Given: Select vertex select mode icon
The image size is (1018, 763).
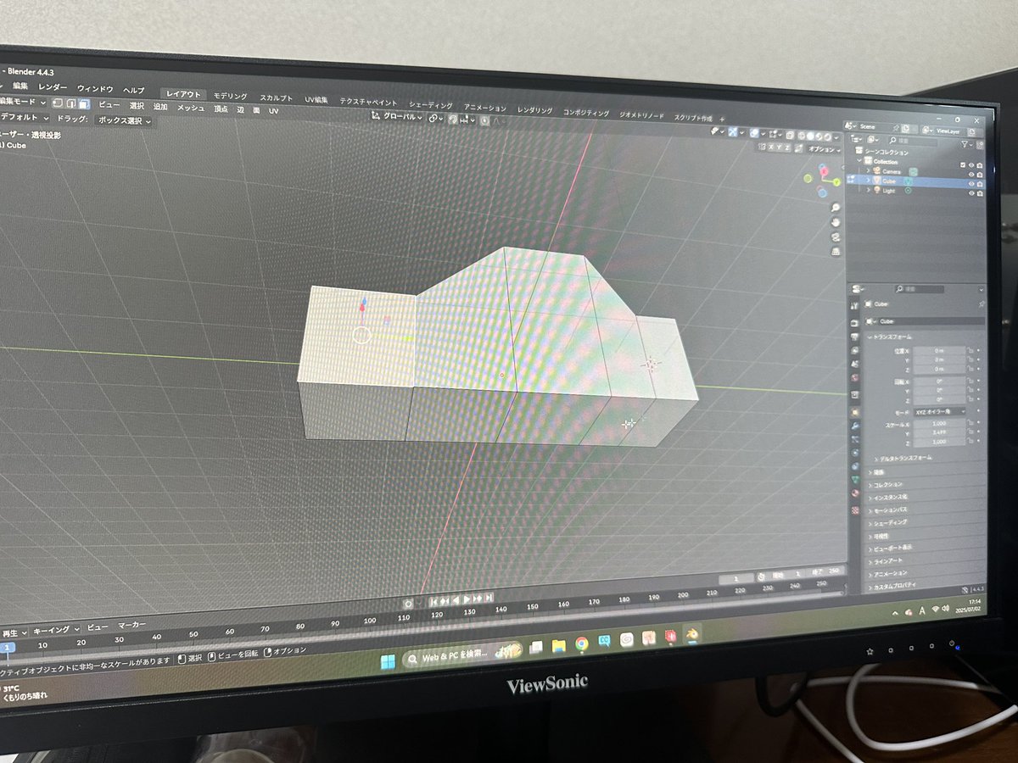Looking at the screenshot, I should pyautogui.click(x=58, y=103).
